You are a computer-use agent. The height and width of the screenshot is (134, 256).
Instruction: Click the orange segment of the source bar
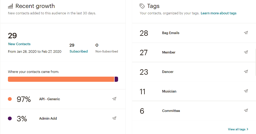tap(61, 79)
